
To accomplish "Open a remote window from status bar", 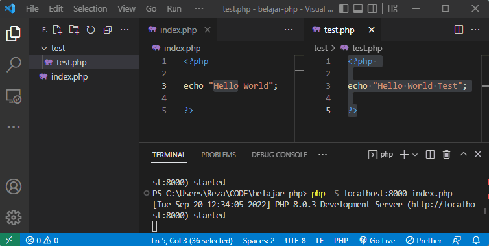I will coord(10,240).
